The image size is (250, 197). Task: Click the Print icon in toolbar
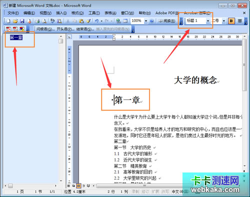(37, 21)
